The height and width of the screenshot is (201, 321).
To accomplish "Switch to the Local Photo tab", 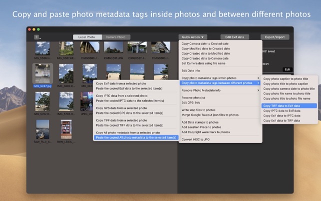I will 87,37.
